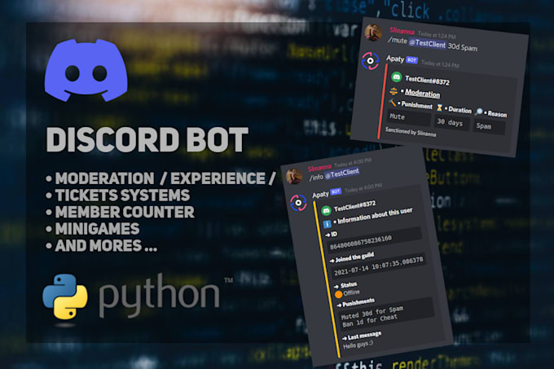The width and height of the screenshot is (554, 369).
Task: Click the Spam reason field
Action: click(x=489, y=127)
